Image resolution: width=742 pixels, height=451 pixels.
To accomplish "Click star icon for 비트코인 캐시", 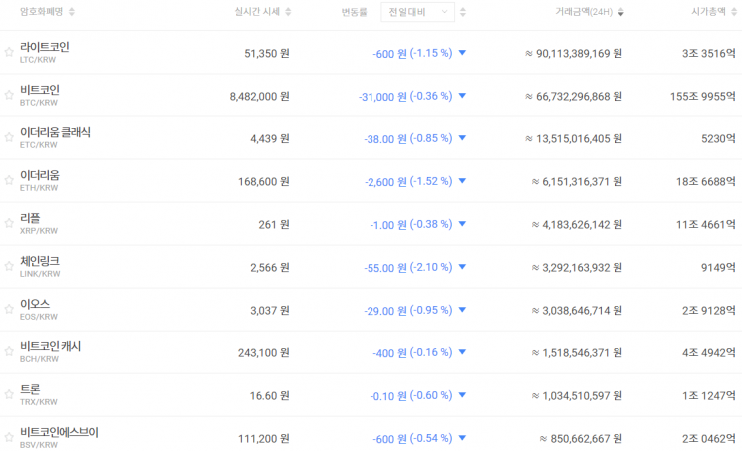I will pyautogui.click(x=9, y=351).
